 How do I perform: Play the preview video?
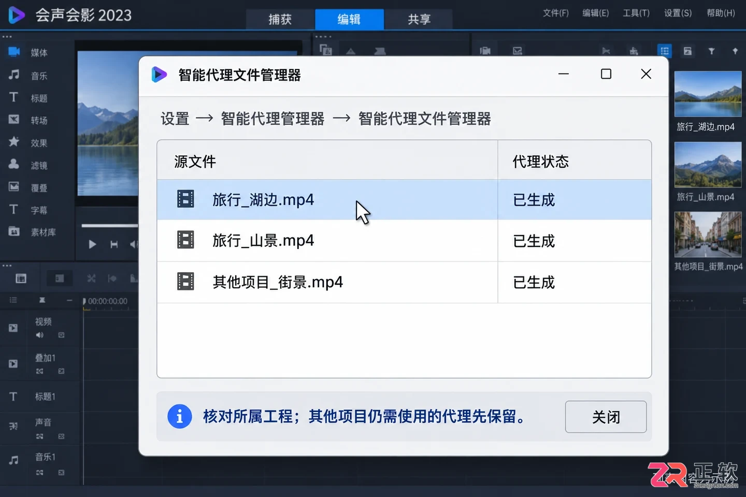92,244
